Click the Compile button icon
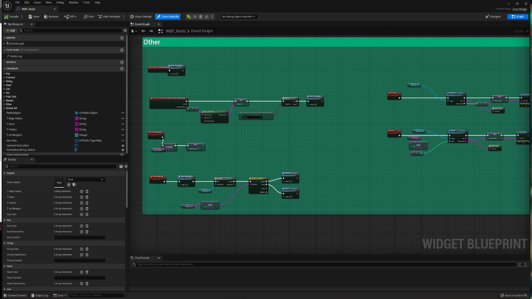Image resolution: width=532 pixels, height=299 pixels. coord(6,17)
